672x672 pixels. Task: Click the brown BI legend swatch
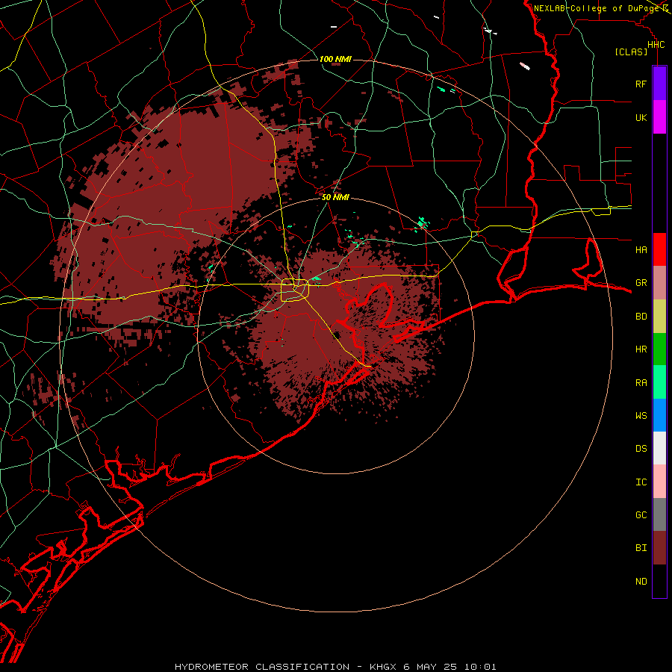tap(659, 548)
